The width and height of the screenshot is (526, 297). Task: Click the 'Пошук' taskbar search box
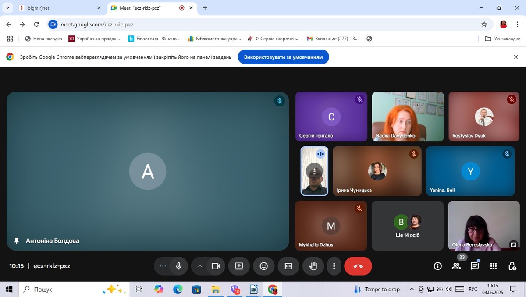(74, 289)
